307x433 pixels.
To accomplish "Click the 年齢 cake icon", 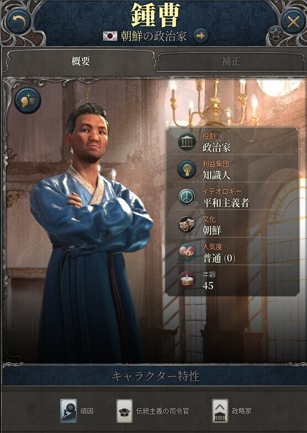I will [x=187, y=280].
